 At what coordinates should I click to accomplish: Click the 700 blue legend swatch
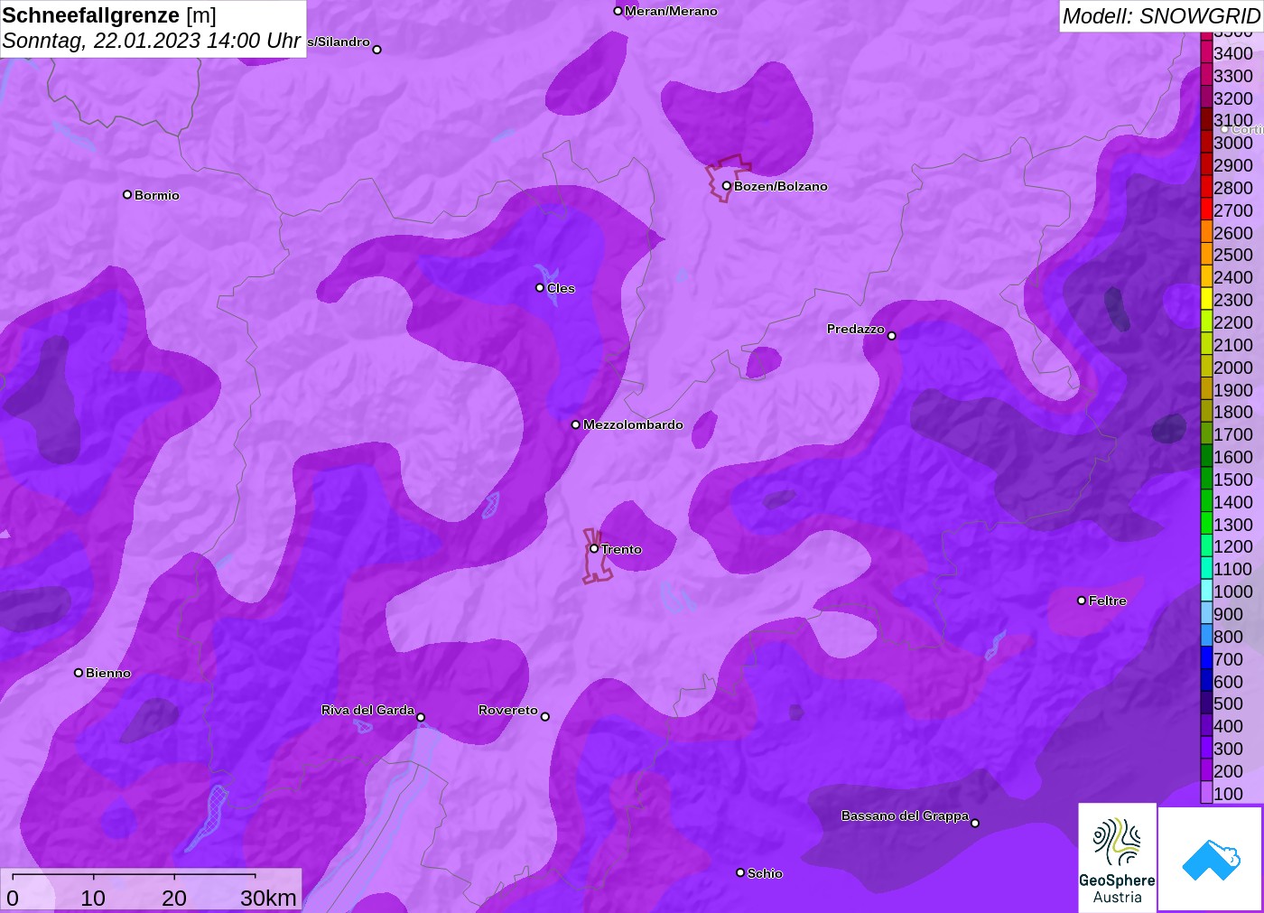(1206, 658)
